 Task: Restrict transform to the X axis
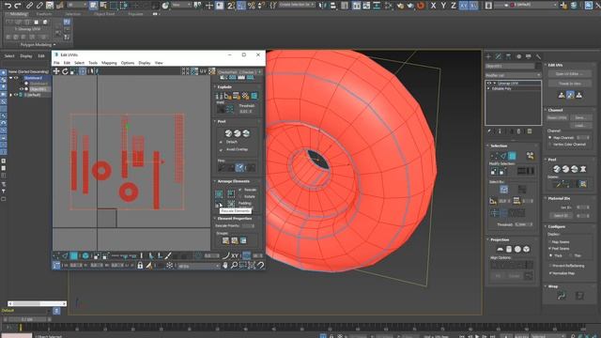(x=433, y=6)
